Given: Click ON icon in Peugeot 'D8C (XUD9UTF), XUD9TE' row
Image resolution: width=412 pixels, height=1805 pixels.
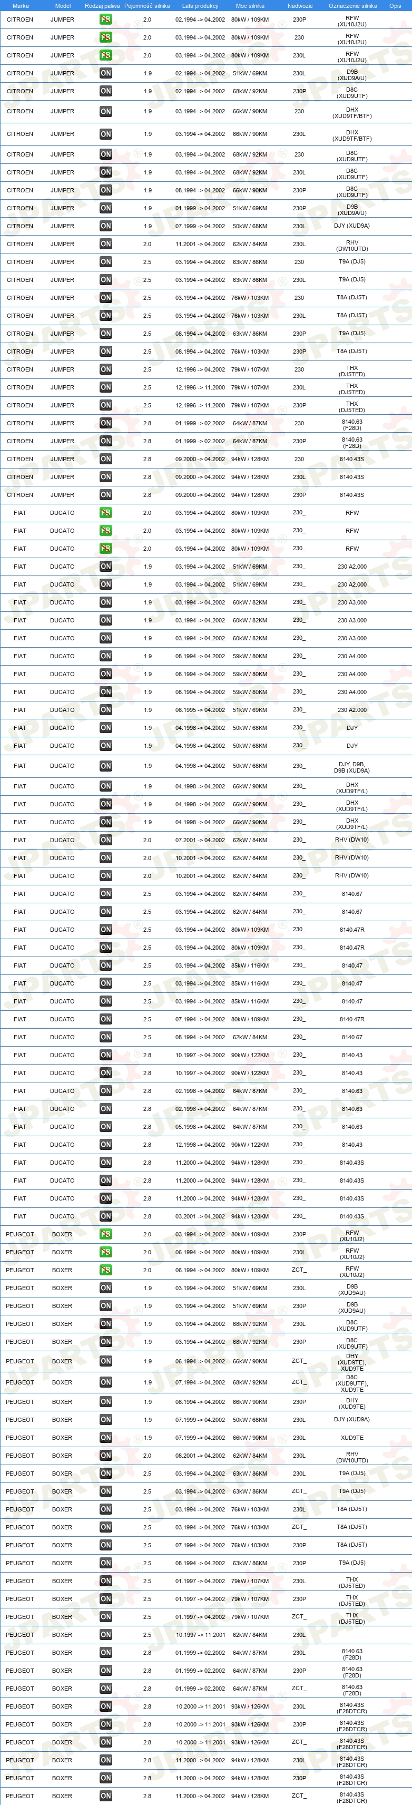Looking at the screenshot, I should (106, 1383).
